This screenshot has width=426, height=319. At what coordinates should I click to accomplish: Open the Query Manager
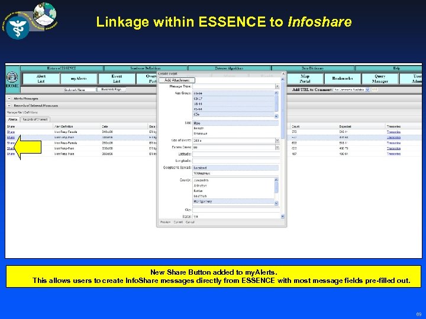pos(380,79)
